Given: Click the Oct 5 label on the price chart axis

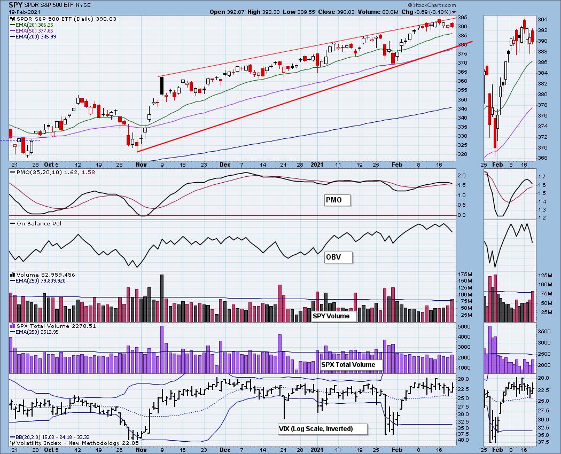Looking at the screenshot, I should (x=51, y=165).
